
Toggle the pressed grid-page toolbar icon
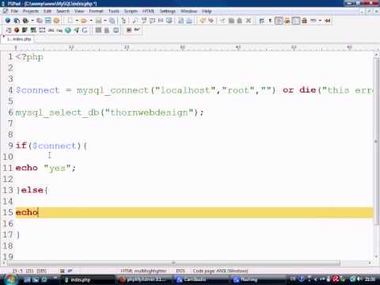(295, 21)
